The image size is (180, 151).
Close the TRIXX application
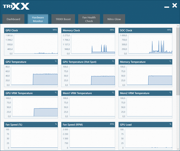[x=175, y=6]
